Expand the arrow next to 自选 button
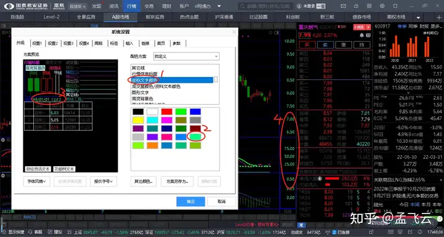444x237 pixels. [368, 27]
